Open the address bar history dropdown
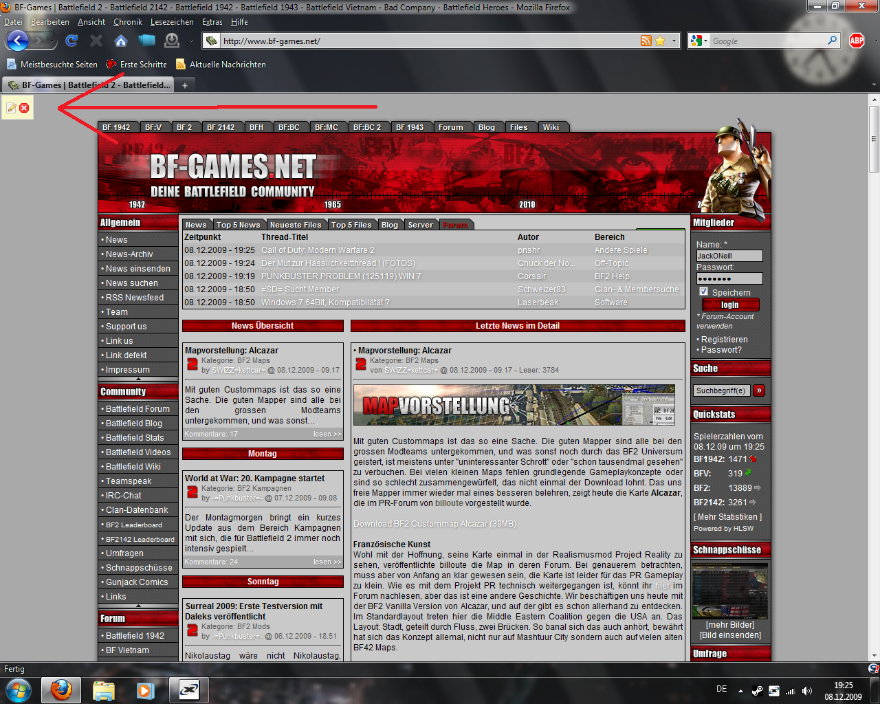The image size is (880, 704). 674,41
